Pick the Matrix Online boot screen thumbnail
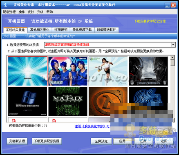 click(68, 102)
